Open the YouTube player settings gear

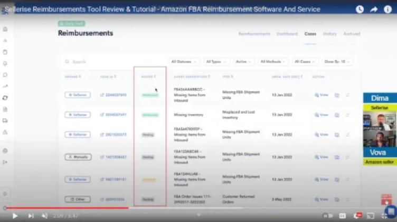(x=357, y=216)
